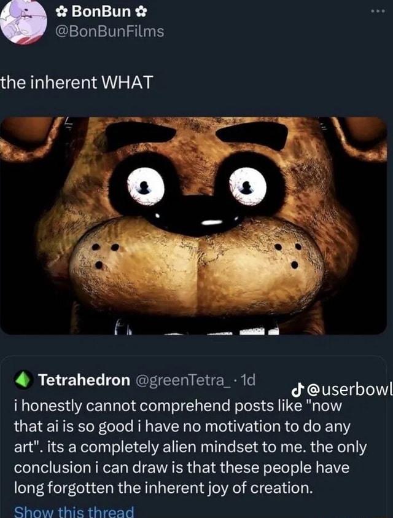This screenshot has width=393, height=518.
Task: Click the flower icon after BonBun's name
Action: 140,11
